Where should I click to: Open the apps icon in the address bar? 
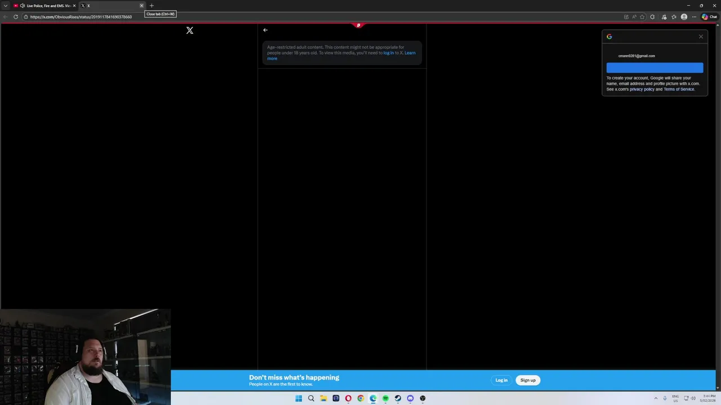tap(626, 17)
